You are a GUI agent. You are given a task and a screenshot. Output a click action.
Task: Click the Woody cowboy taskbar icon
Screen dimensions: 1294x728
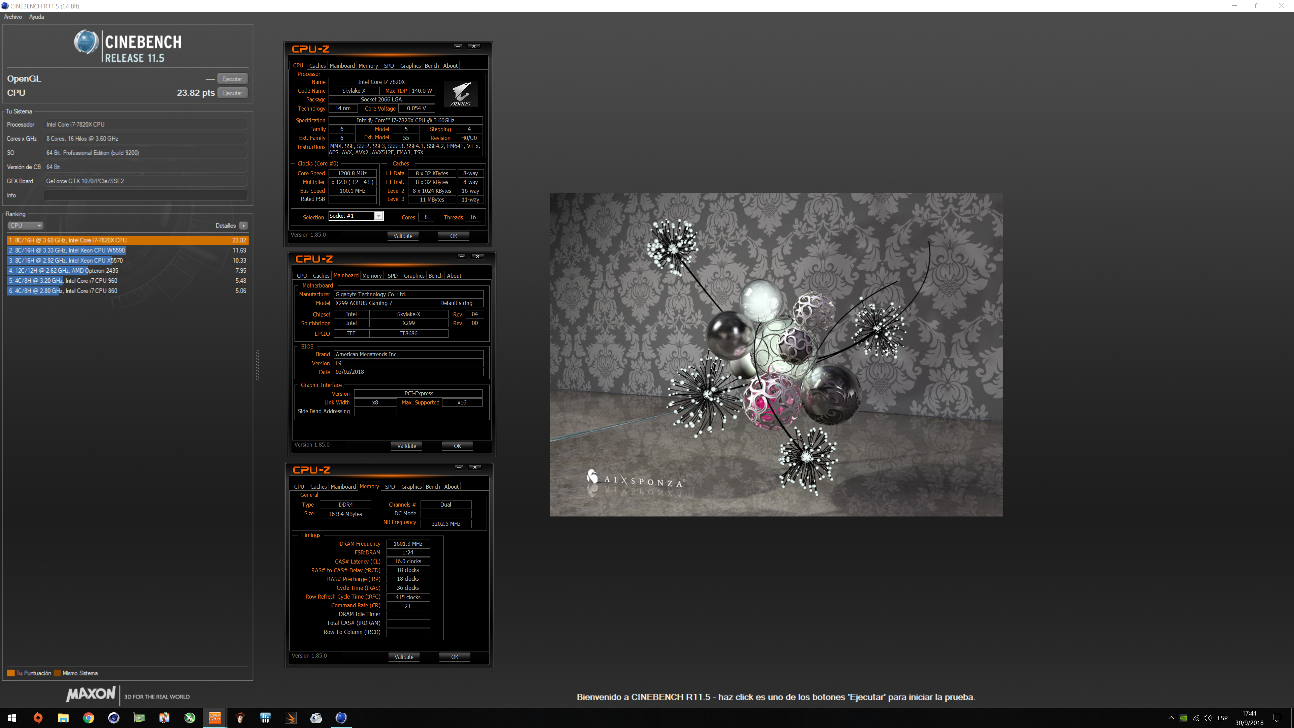tap(240, 718)
